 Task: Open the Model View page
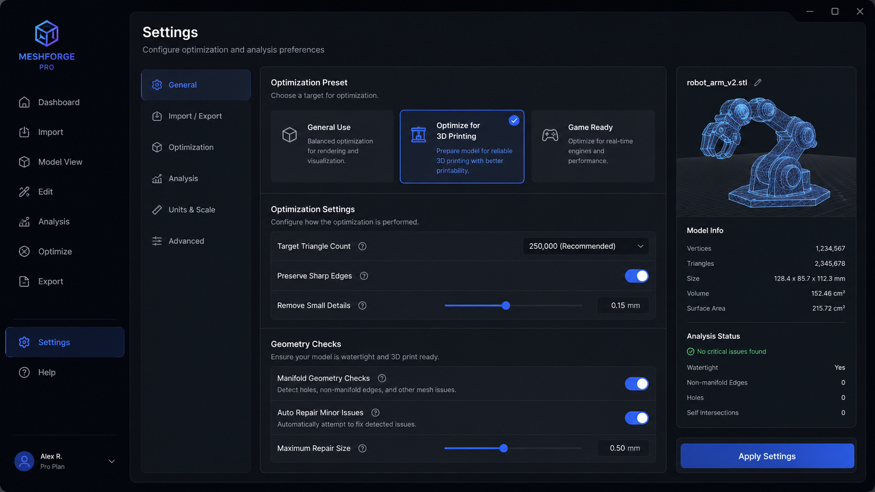click(x=65, y=162)
